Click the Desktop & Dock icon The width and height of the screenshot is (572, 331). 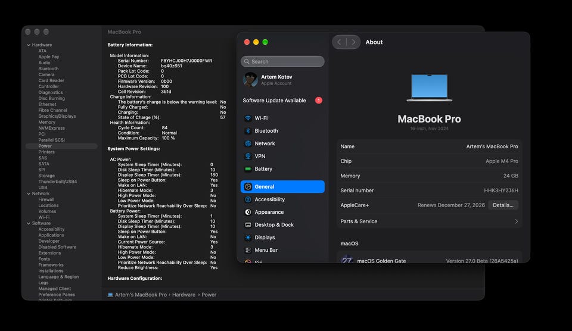tap(248, 225)
